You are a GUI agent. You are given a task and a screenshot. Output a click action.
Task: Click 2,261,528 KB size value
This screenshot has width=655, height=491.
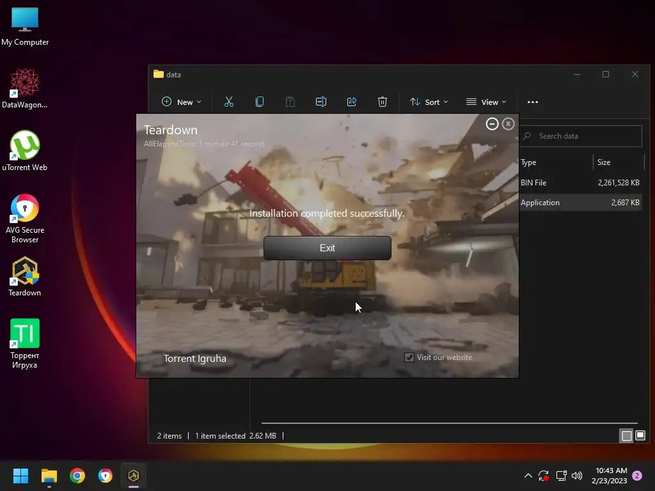619,183
